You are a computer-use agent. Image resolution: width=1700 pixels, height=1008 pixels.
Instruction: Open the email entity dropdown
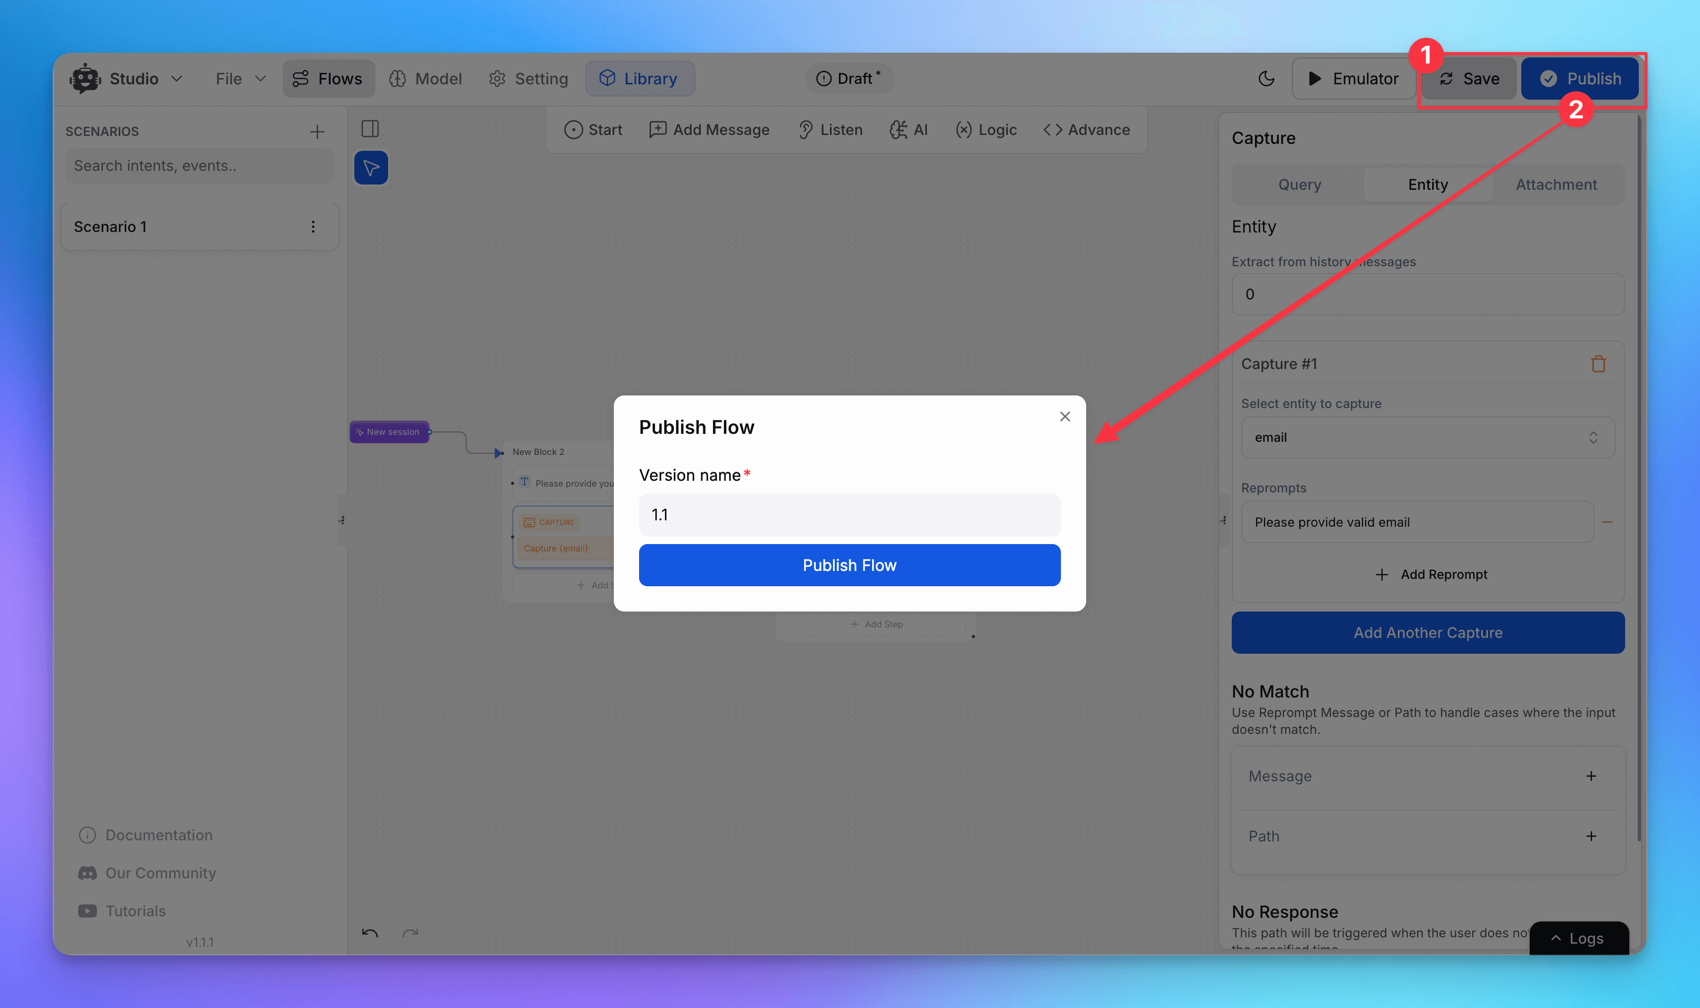click(x=1427, y=438)
